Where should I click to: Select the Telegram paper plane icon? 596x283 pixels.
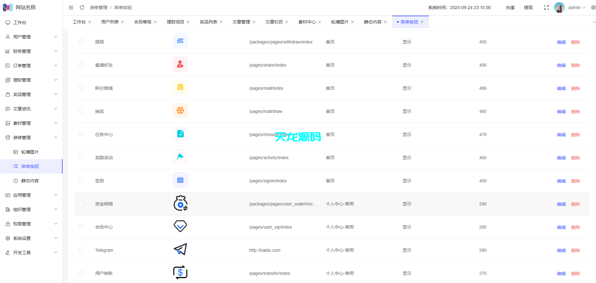[x=180, y=249]
